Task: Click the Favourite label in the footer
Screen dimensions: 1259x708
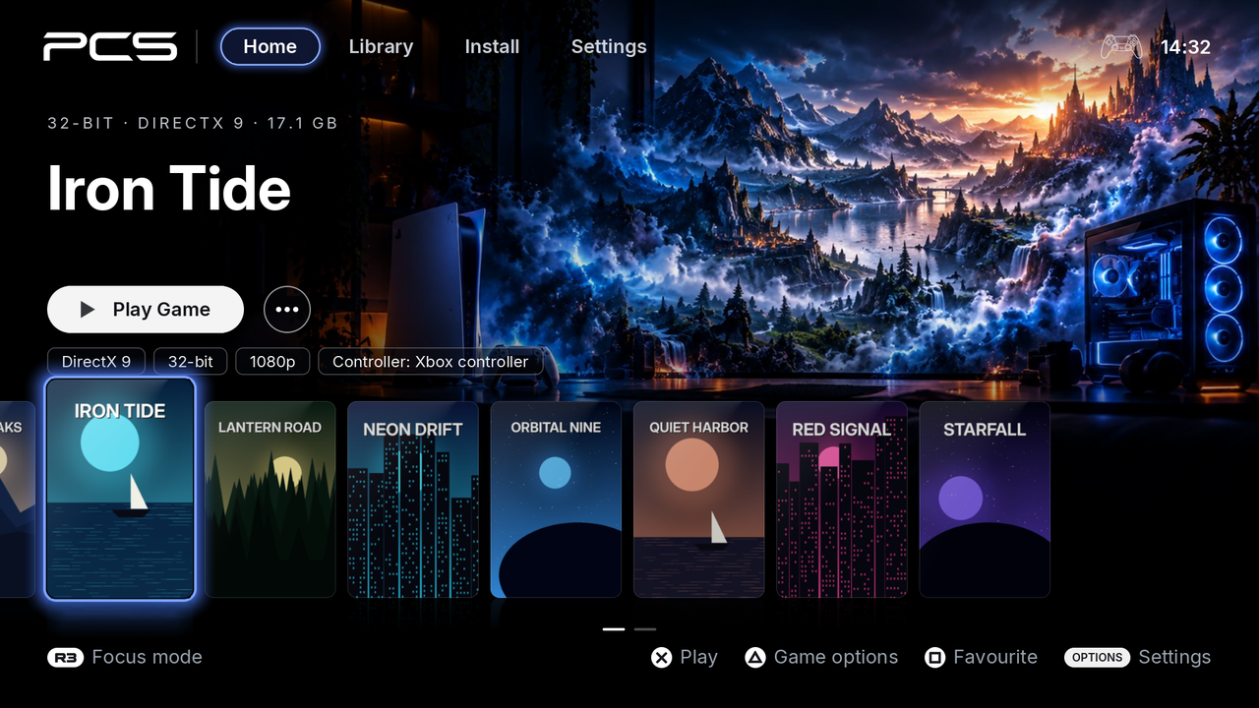Action: [x=995, y=657]
